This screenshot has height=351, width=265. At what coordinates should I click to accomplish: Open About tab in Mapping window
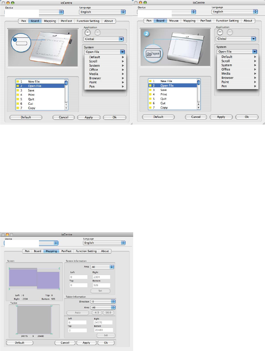click(x=105, y=251)
